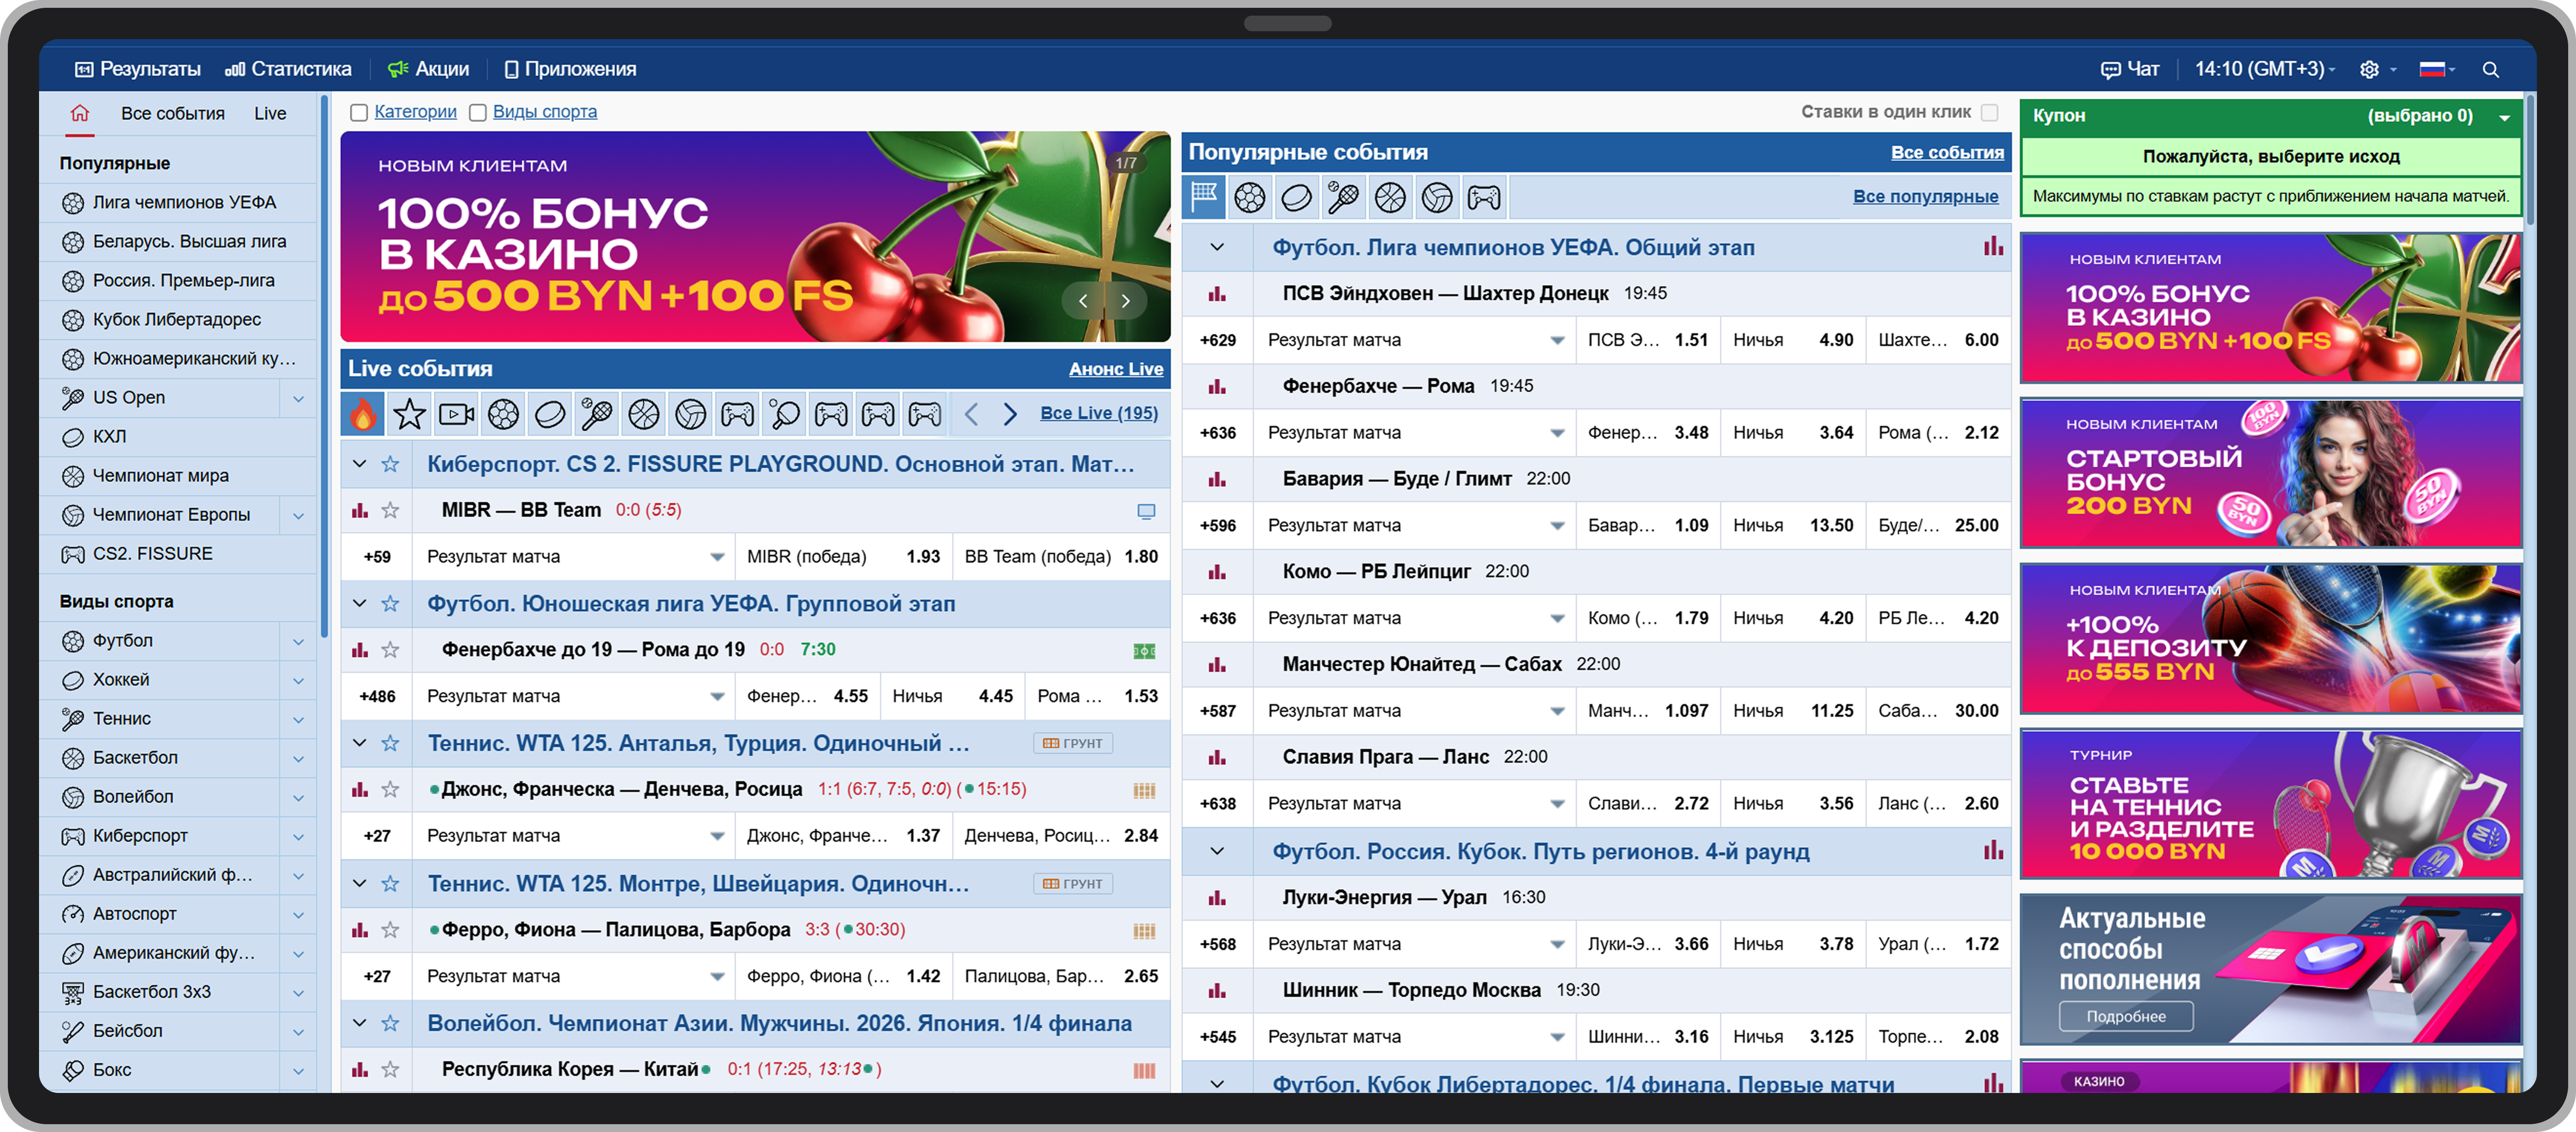Open league statistics icon for Лига чемпионов УЕФА header

[1993, 247]
